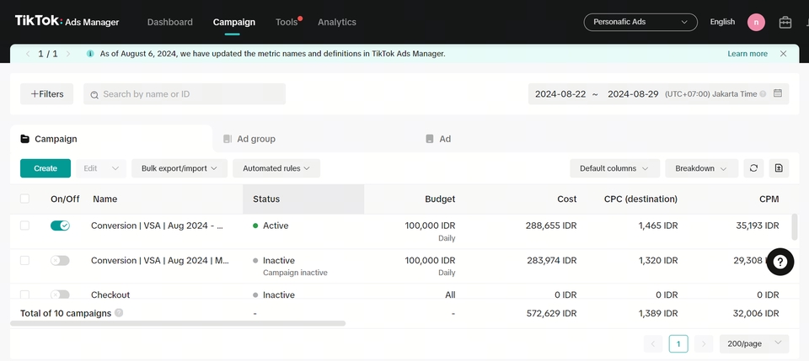Go to previous announcement arrow
The height and width of the screenshot is (361, 809).
(x=28, y=54)
